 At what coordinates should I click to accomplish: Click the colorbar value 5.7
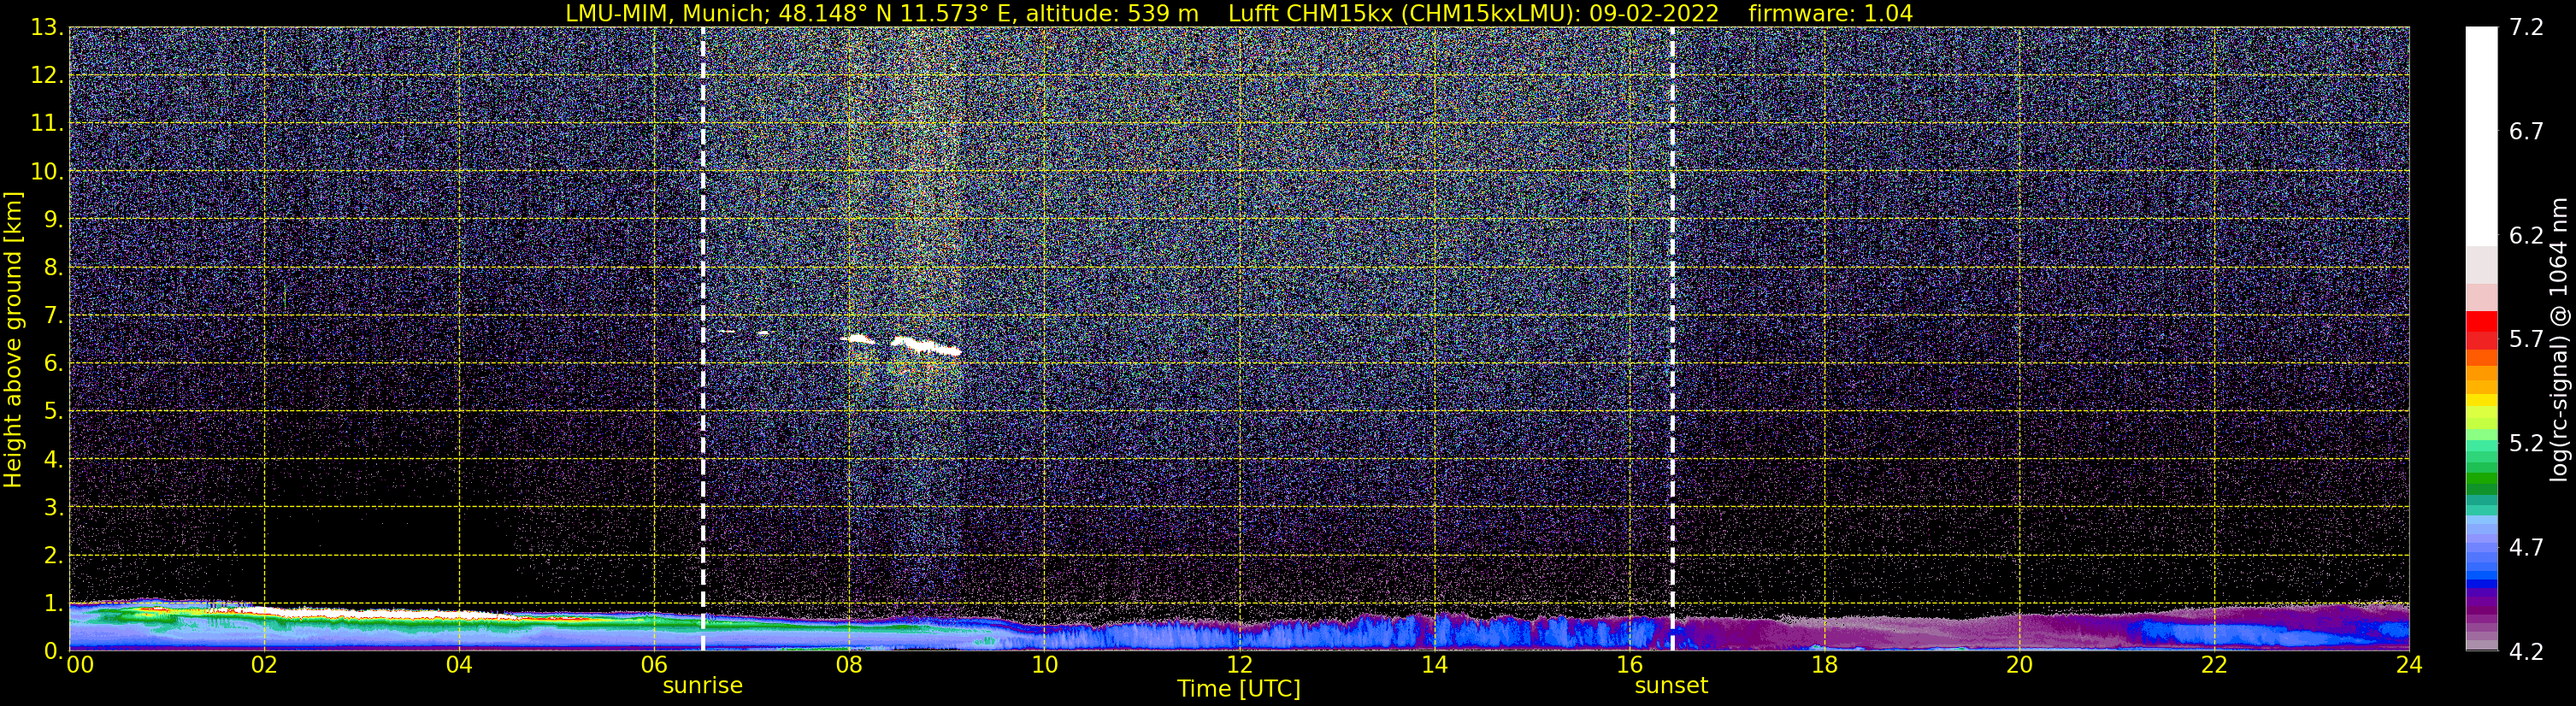coord(2526,340)
